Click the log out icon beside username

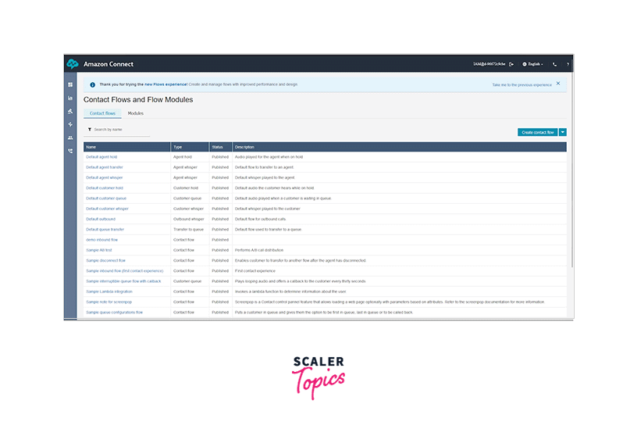click(511, 64)
